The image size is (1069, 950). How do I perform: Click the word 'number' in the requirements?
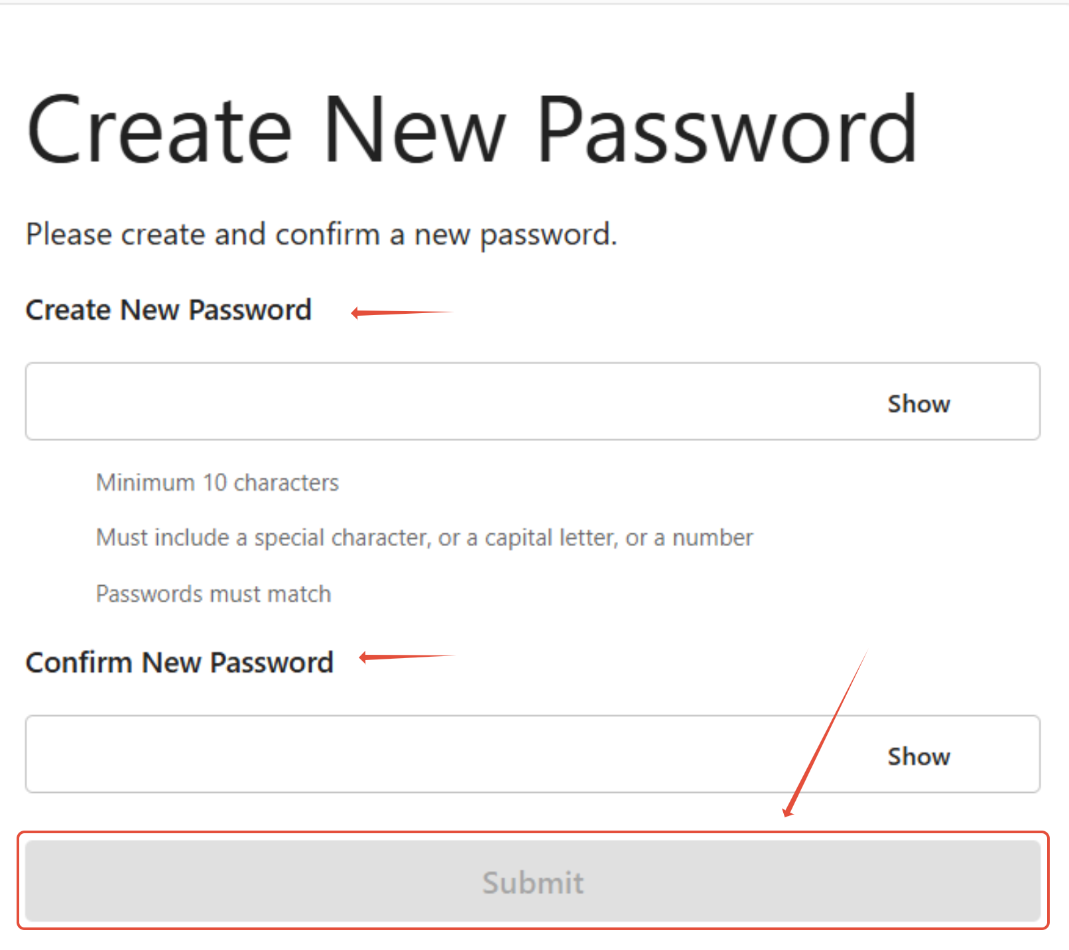(713, 537)
